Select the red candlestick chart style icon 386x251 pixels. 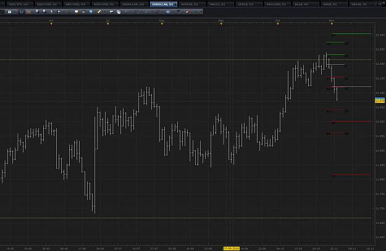pyautogui.click(x=28, y=12)
